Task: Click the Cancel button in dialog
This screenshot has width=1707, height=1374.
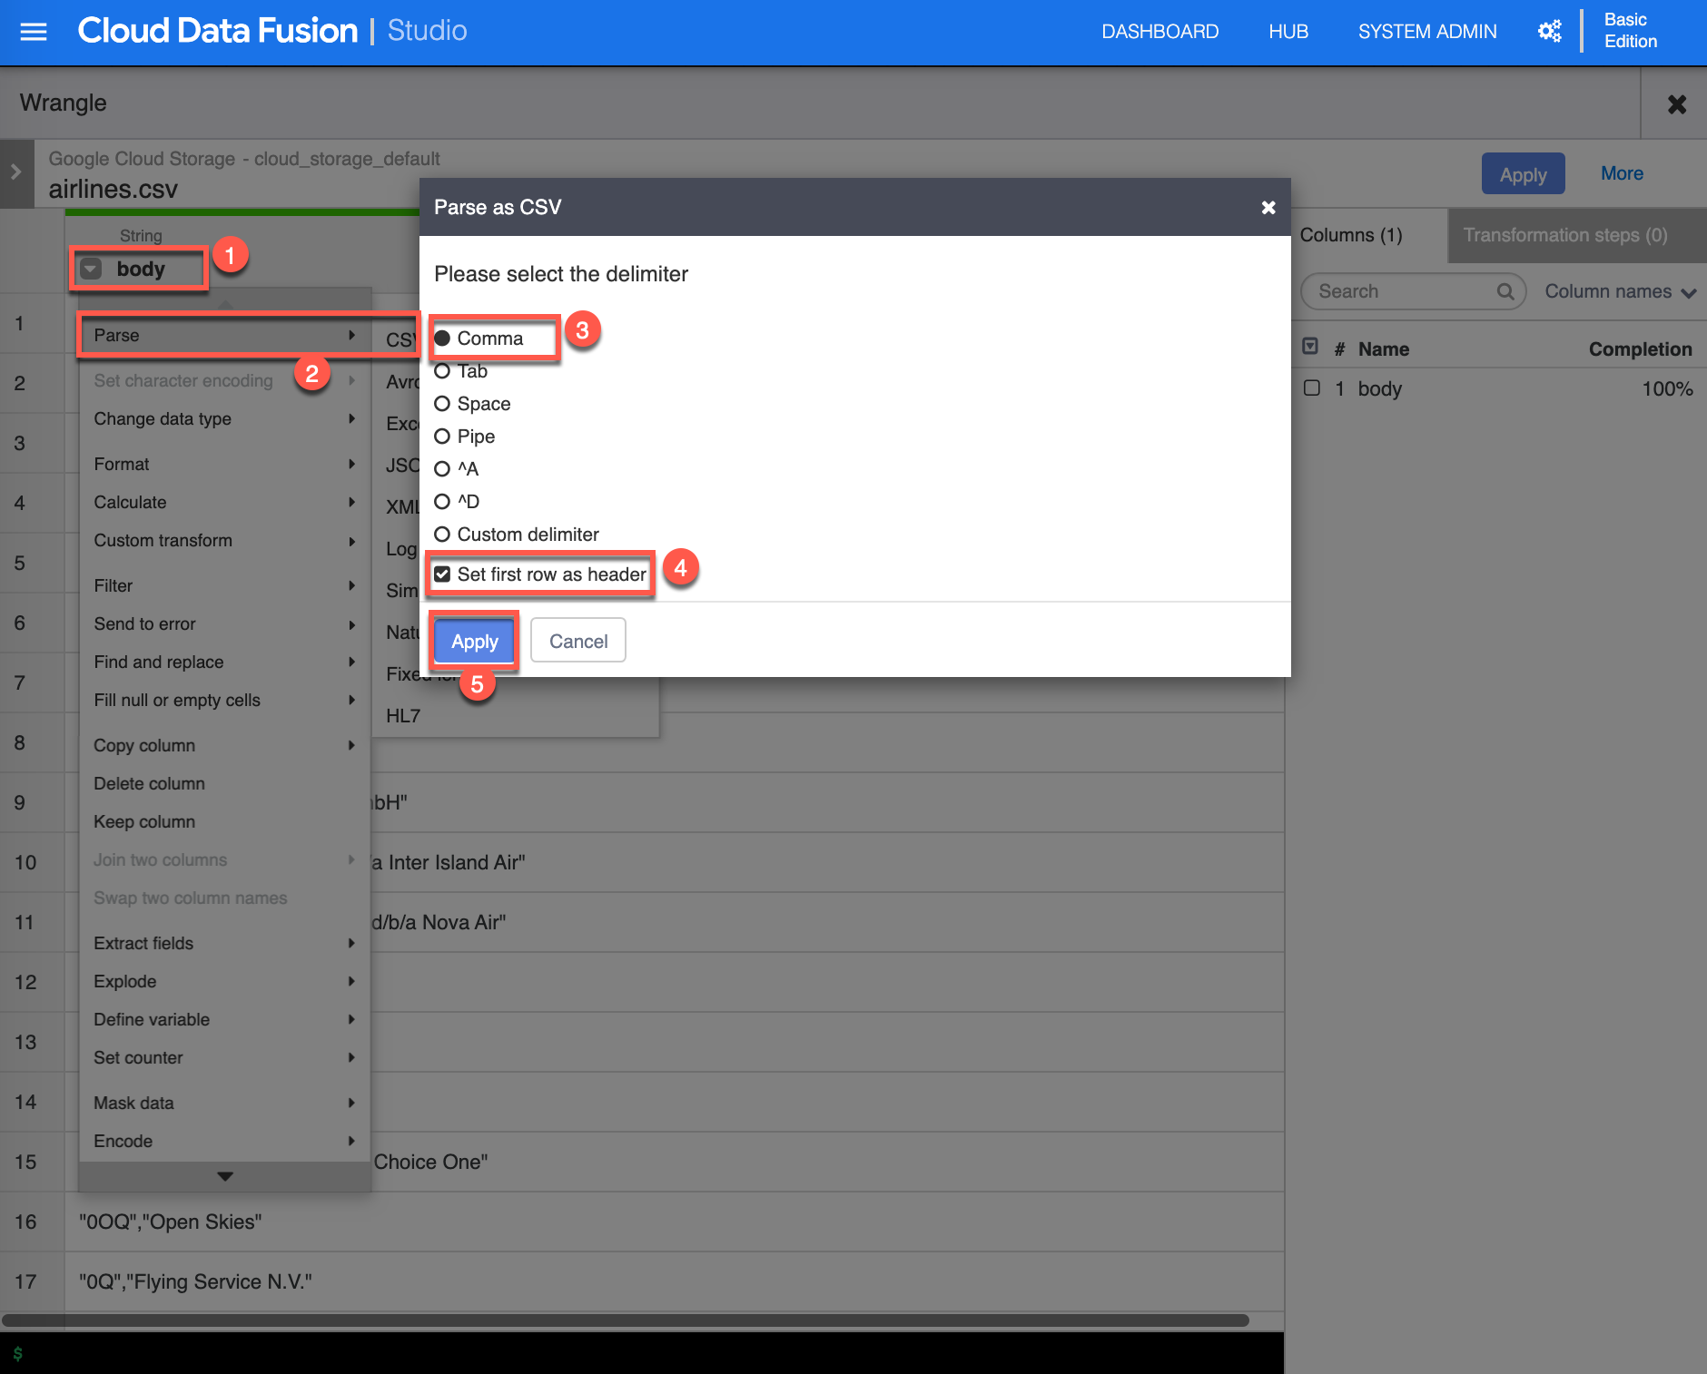Action: pyautogui.click(x=577, y=642)
